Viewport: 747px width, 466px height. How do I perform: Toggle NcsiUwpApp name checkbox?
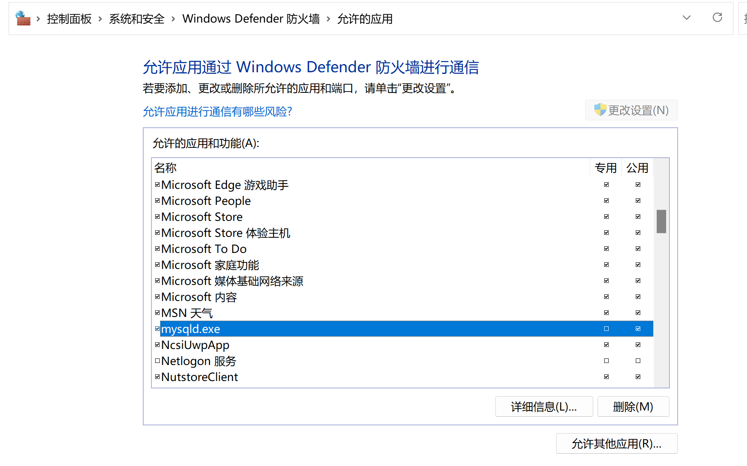click(157, 345)
